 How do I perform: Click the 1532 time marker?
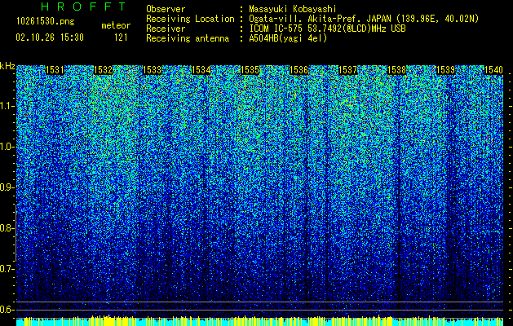coord(104,70)
